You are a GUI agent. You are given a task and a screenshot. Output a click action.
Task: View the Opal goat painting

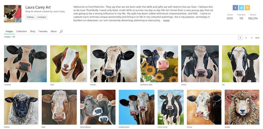tap(68, 64)
